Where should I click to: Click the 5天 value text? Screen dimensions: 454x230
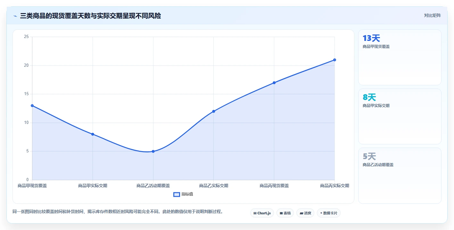pyautogui.click(x=369, y=157)
